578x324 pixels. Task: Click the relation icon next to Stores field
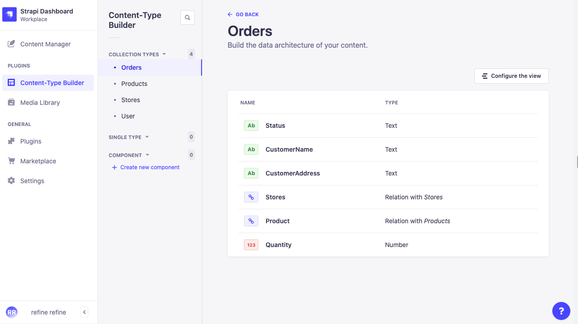point(251,197)
